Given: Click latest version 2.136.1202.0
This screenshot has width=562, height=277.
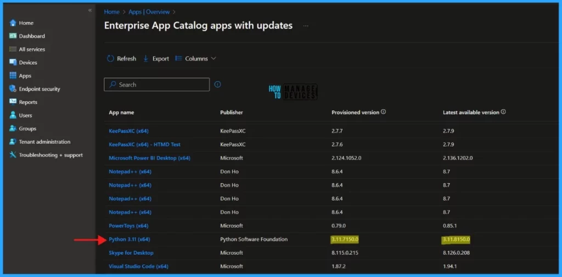Looking at the screenshot, I should [x=458, y=157].
